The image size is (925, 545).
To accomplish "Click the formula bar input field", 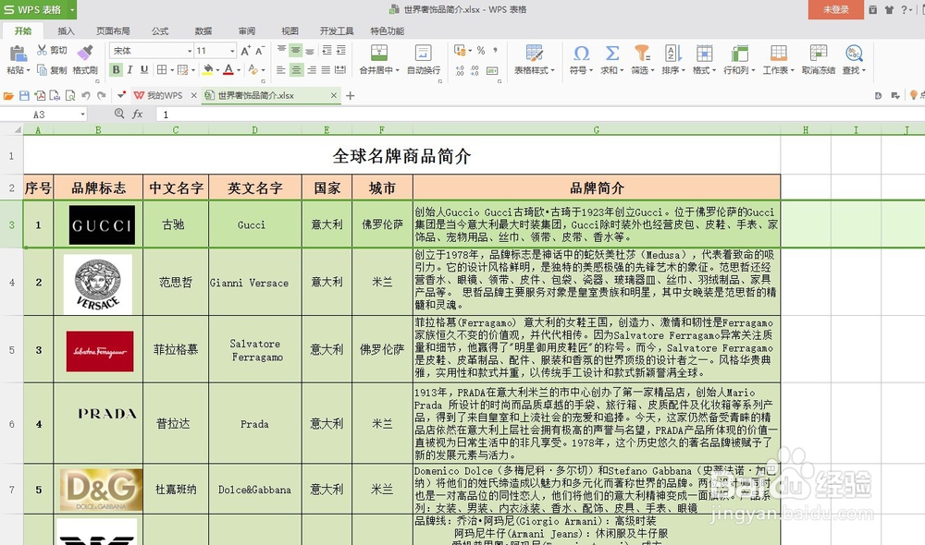I will tap(540, 115).
